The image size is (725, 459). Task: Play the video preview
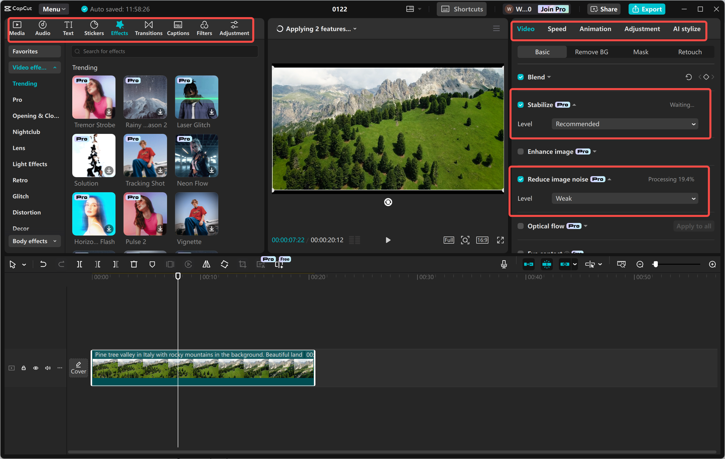(x=388, y=240)
